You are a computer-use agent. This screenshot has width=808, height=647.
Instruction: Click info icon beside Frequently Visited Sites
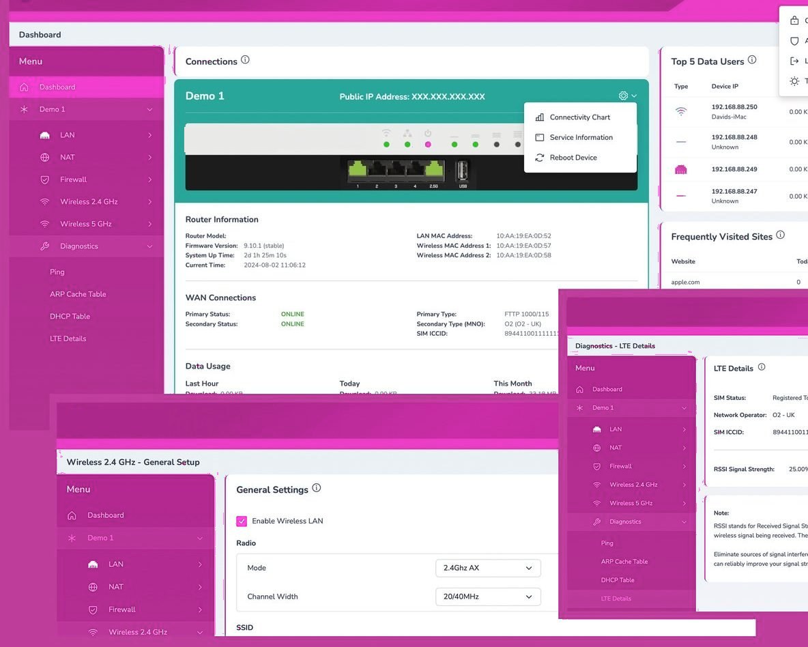pos(780,235)
